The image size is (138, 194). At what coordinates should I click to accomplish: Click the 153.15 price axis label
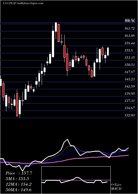pos(129,58)
